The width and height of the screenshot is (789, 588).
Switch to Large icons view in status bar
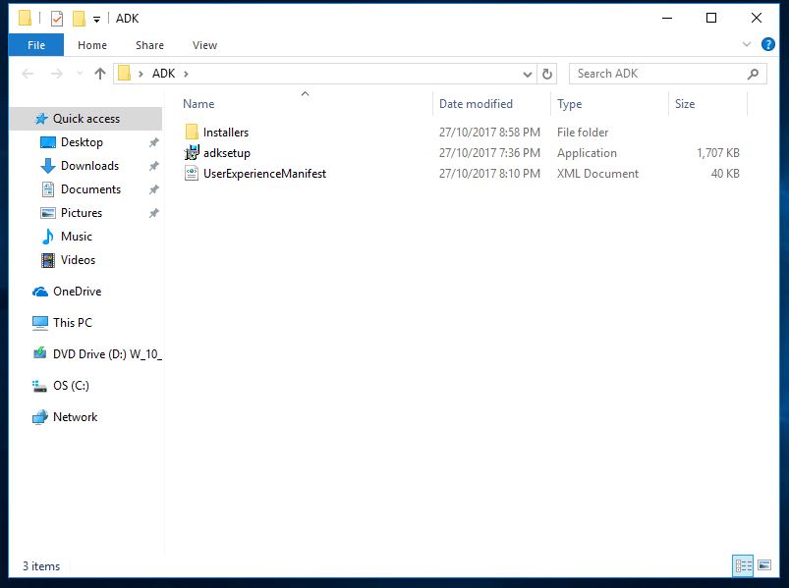coord(764,565)
